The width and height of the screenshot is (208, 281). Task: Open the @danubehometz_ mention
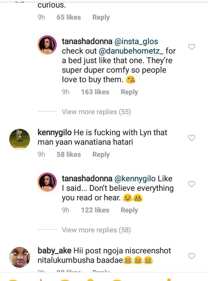click(131, 51)
